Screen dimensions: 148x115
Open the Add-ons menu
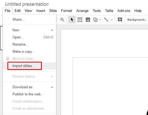click(124, 11)
